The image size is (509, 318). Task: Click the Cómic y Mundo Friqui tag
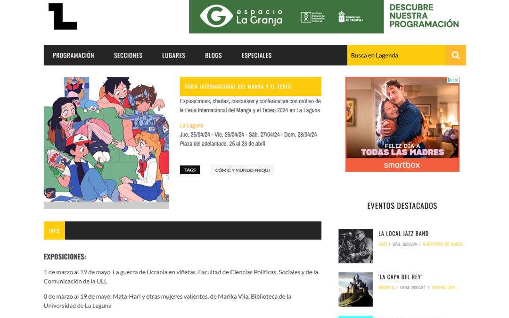coord(242,170)
